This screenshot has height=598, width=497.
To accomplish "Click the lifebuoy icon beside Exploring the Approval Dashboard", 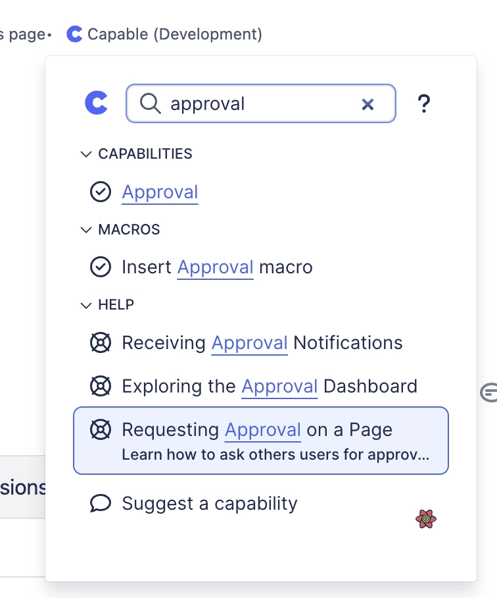I will (100, 386).
